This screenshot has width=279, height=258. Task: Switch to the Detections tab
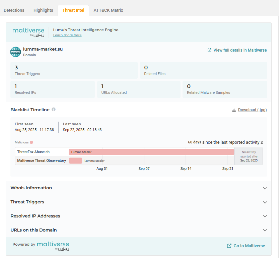[x=14, y=10]
